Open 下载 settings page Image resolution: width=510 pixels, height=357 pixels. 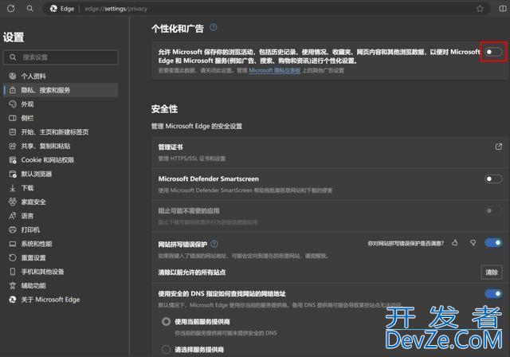pos(61,188)
